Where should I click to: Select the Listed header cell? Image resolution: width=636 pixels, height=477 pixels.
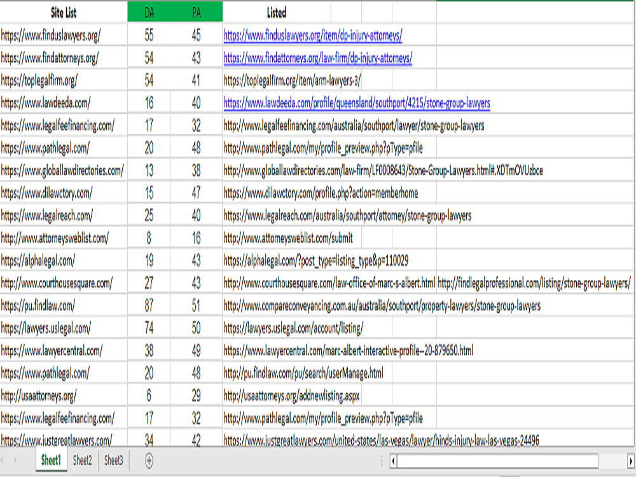(x=277, y=13)
